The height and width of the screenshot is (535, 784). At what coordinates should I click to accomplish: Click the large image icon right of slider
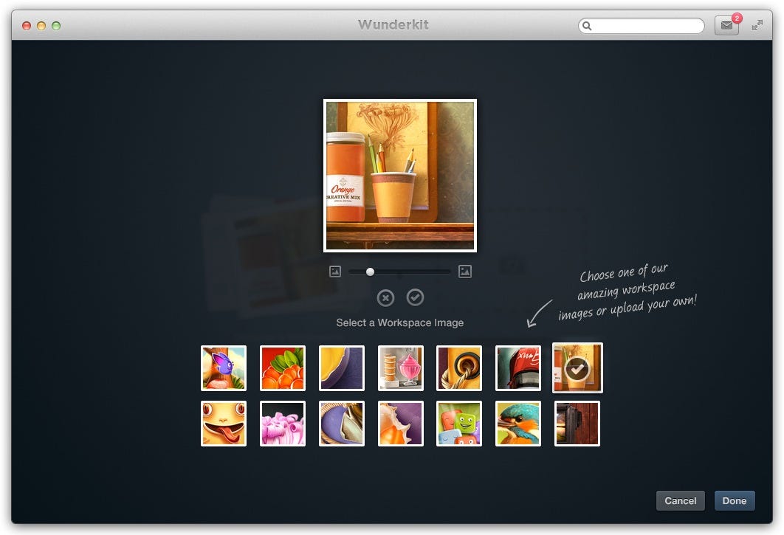[465, 272]
